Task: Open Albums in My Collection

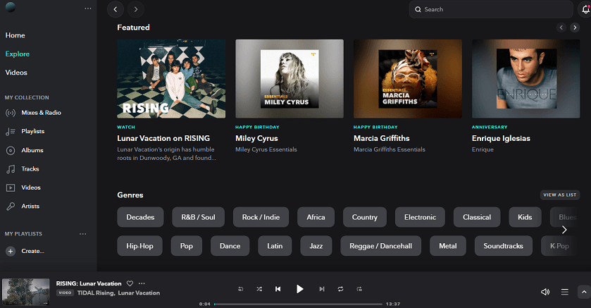Action: [25, 150]
